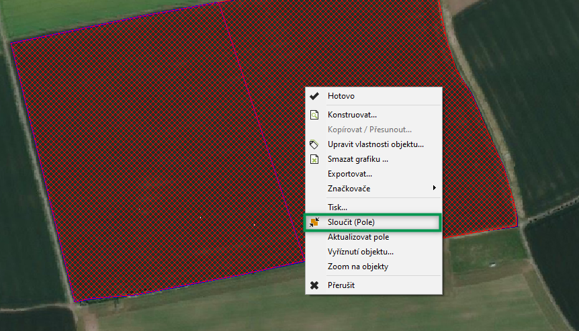The width and height of the screenshot is (579, 331).
Task: Click the tag icon beside Upravit vlastnosti
Action: pos(314,144)
